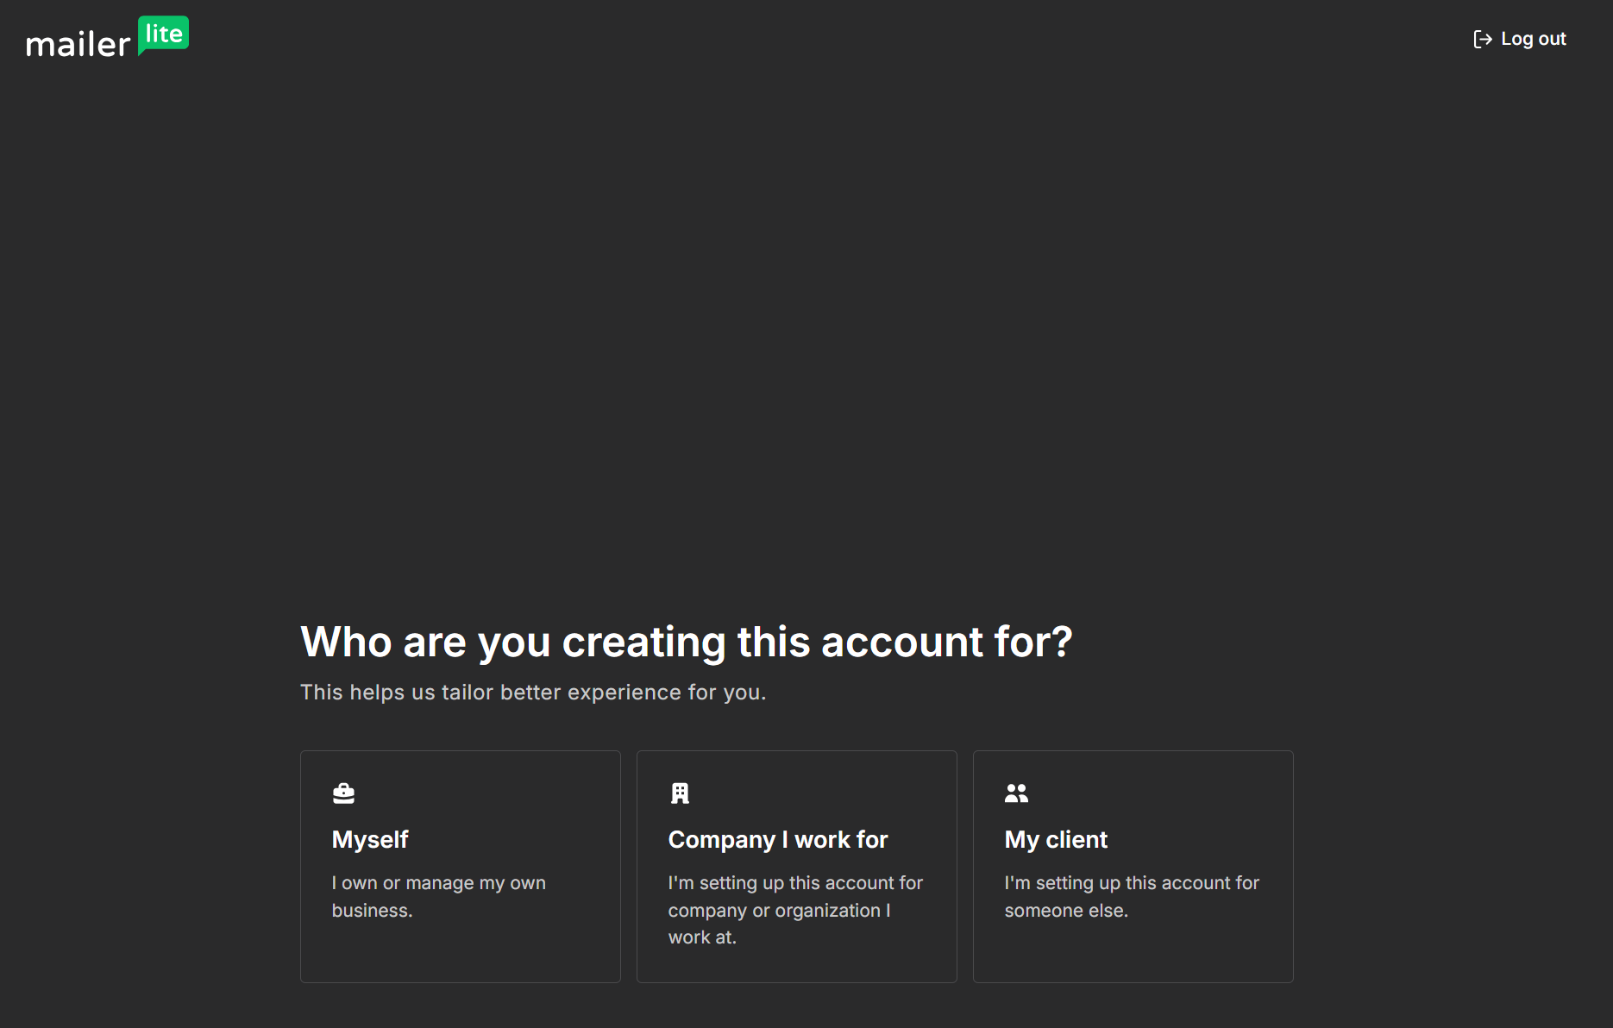This screenshot has width=1613, height=1028.
Task: Click the log out arrow icon
Action: tap(1482, 38)
